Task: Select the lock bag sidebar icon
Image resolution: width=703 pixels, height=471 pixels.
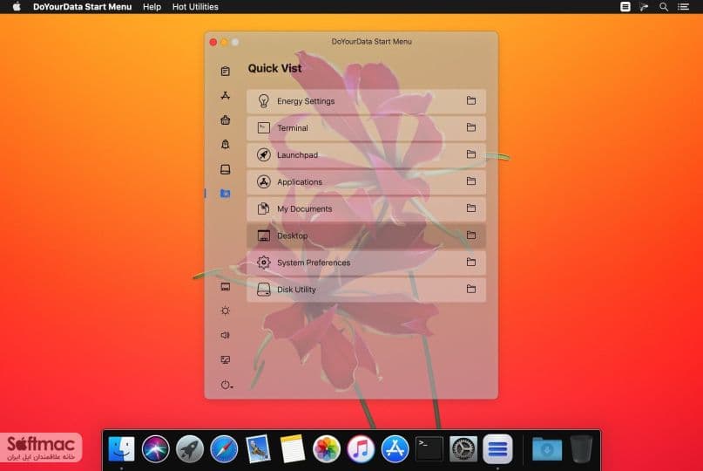Action: pyautogui.click(x=225, y=144)
